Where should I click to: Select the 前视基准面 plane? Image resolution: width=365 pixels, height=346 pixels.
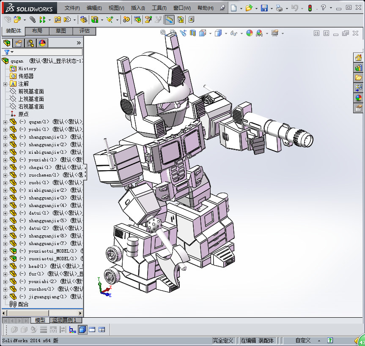[31, 91]
